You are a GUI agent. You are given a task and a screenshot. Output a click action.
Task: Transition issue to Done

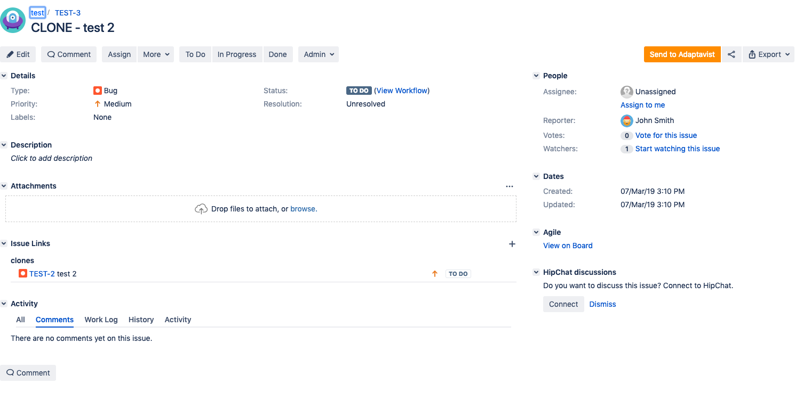[277, 54]
